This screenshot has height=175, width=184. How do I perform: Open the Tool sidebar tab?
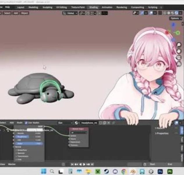[x=182, y=139]
